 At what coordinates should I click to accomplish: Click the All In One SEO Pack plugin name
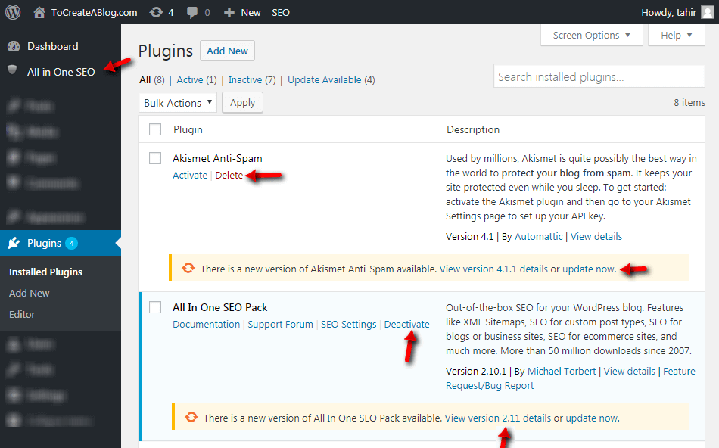click(x=219, y=307)
